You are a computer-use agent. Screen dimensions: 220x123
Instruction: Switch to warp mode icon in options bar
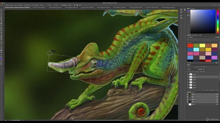point(74,5)
